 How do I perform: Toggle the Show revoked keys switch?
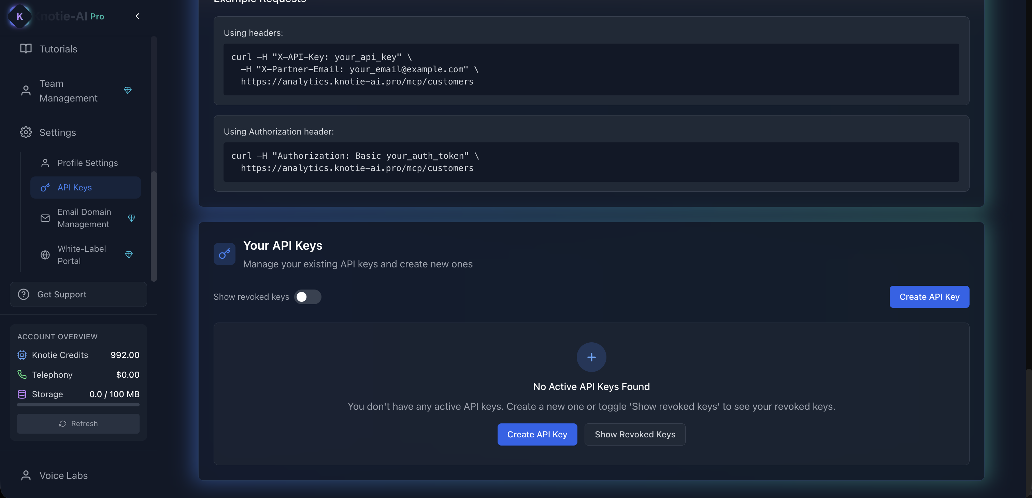[x=307, y=297]
